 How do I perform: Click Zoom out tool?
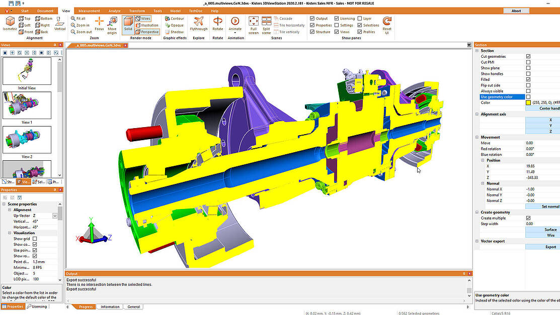[81, 32]
